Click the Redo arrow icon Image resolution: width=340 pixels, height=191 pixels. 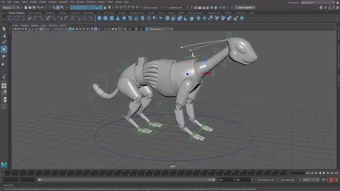click(42, 7)
